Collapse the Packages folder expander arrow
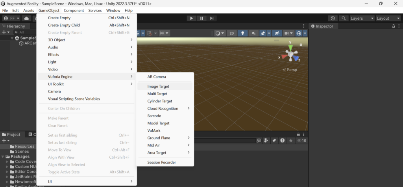 (x=3, y=157)
